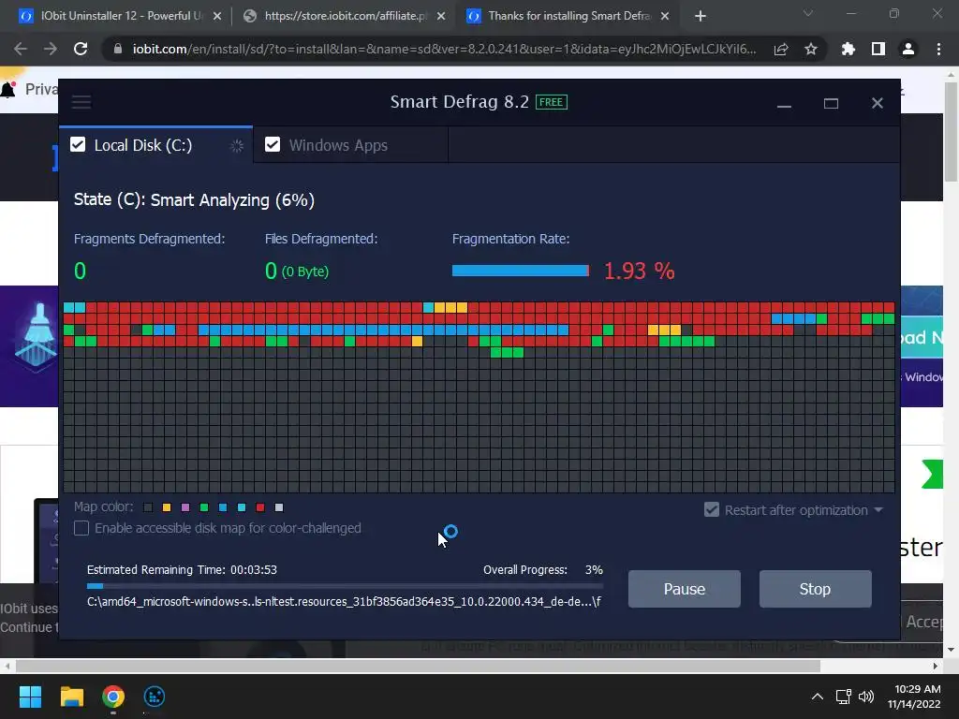Click the blue fragmentation rate bar
The width and height of the screenshot is (959, 719).
[521, 271]
